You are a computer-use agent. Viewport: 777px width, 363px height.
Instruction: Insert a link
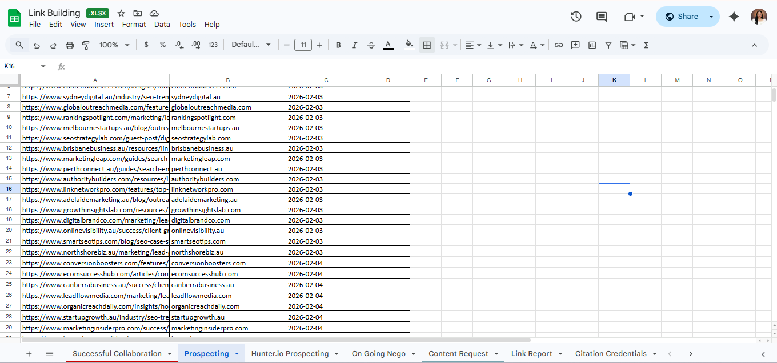coord(559,45)
